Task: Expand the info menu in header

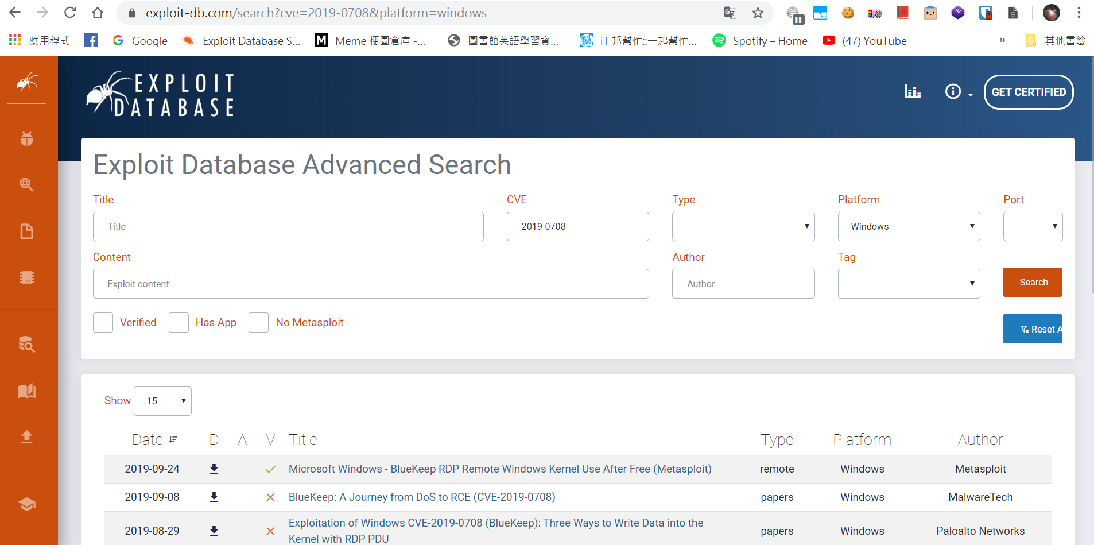Action: 958,92
